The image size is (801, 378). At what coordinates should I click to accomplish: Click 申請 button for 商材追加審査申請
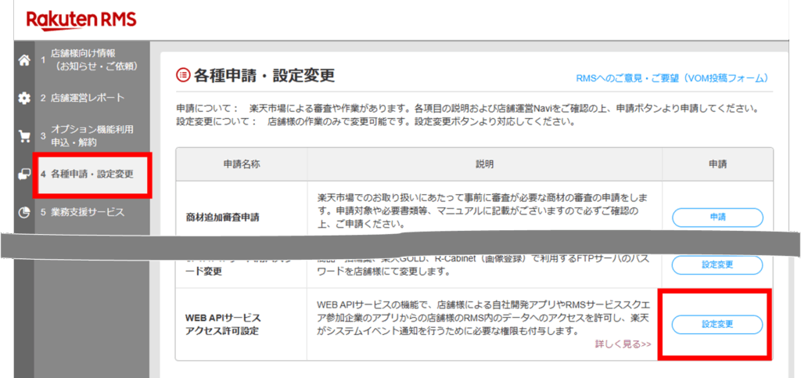(x=717, y=217)
